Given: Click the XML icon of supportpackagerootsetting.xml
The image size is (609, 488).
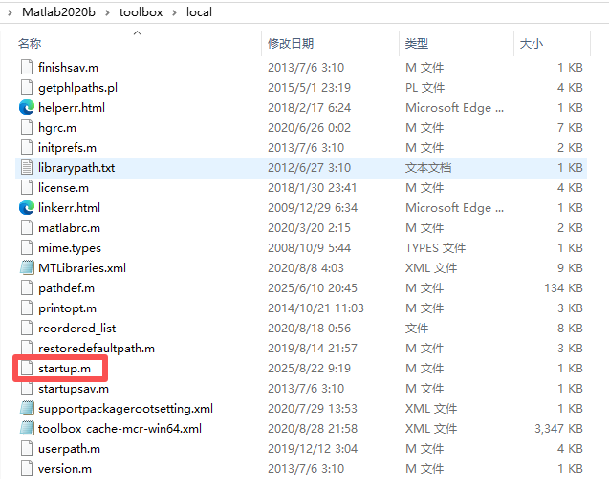Looking at the screenshot, I should (x=27, y=409).
